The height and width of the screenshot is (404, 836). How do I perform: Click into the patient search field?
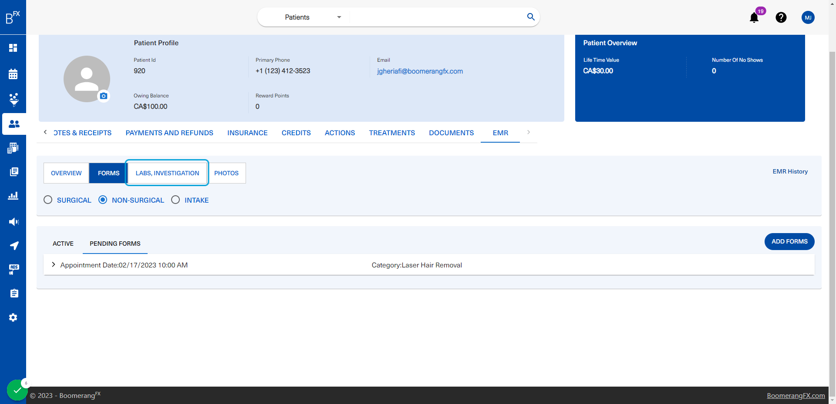438,17
